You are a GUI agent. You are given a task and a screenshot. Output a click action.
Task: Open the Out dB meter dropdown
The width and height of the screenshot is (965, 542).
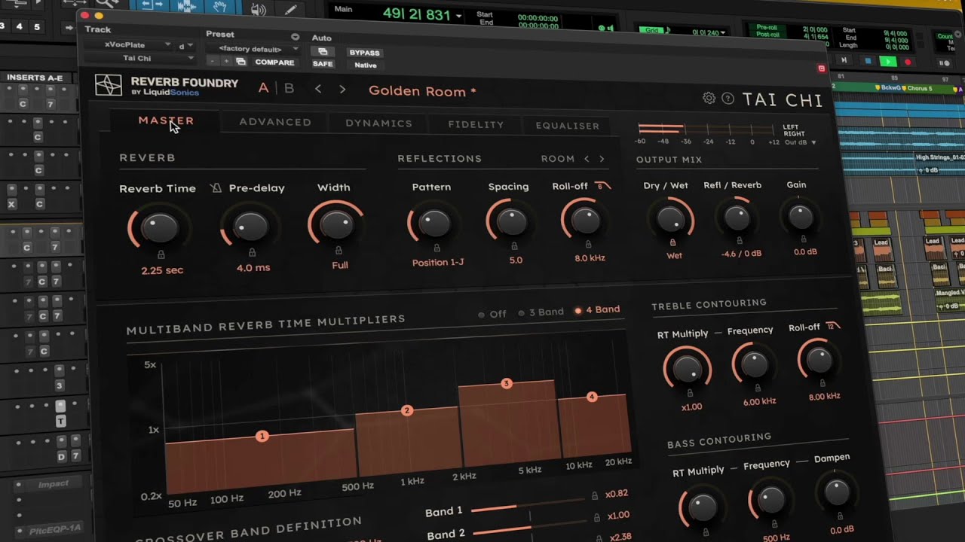(x=801, y=142)
